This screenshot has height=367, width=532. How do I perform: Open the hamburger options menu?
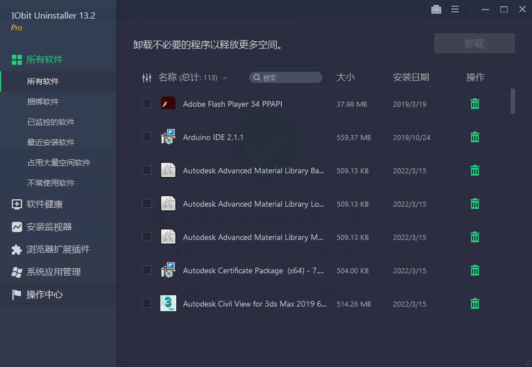tap(455, 9)
